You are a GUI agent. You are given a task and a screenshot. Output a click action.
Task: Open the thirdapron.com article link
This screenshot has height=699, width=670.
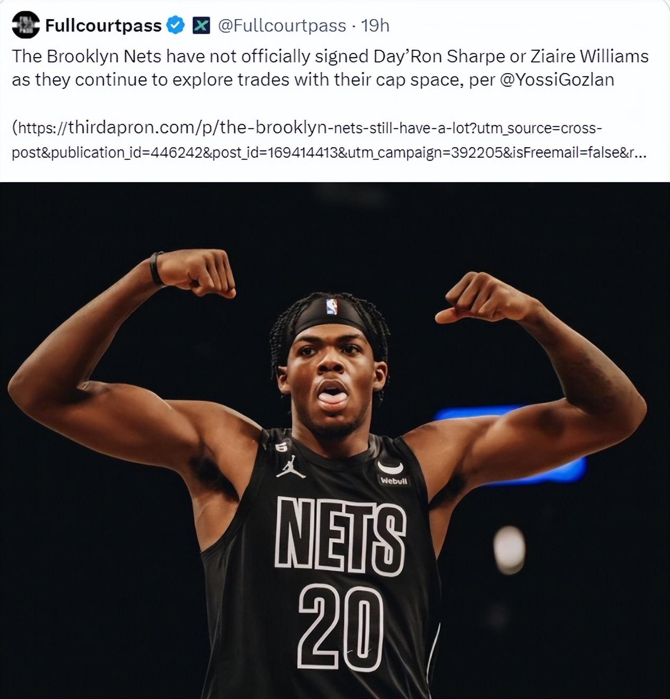(329, 140)
